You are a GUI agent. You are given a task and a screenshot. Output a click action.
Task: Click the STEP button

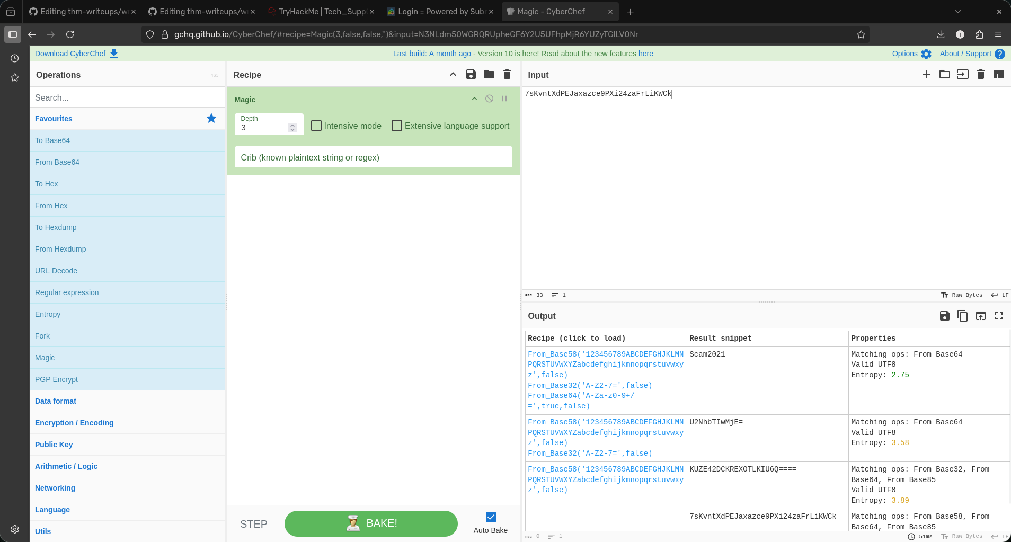point(254,524)
